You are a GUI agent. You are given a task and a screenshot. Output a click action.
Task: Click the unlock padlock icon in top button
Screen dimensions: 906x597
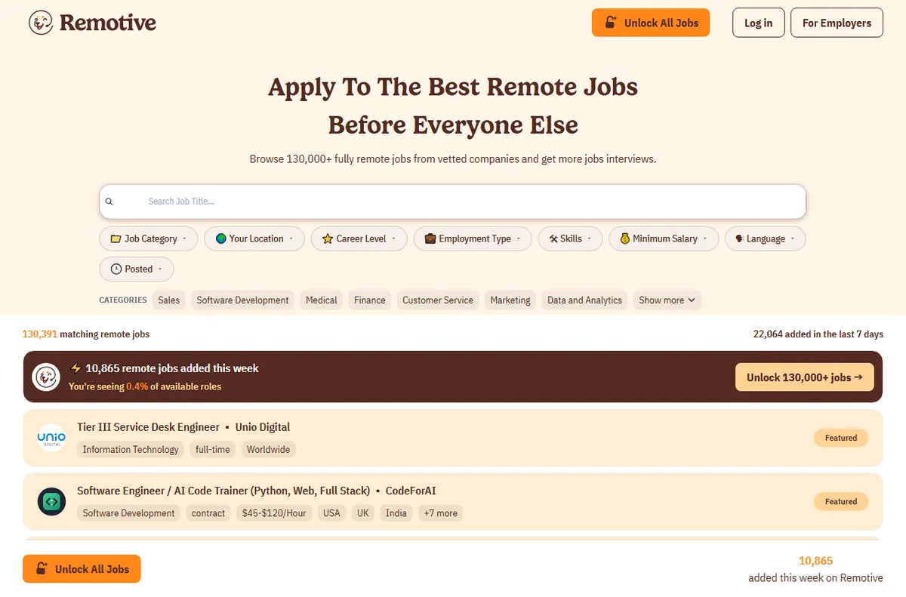(x=612, y=23)
